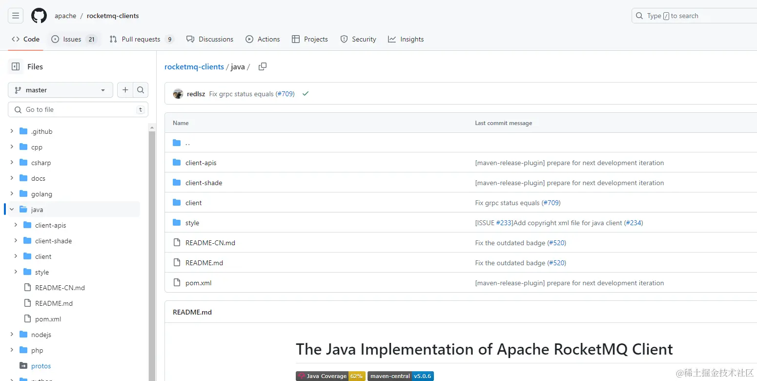Expand the .github folder chevron
The height and width of the screenshot is (381, 757).
tap(12, 131)
